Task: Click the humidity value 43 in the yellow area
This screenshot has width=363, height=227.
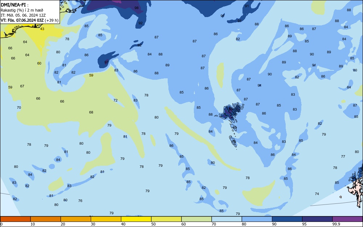Action: coord(42,29)
